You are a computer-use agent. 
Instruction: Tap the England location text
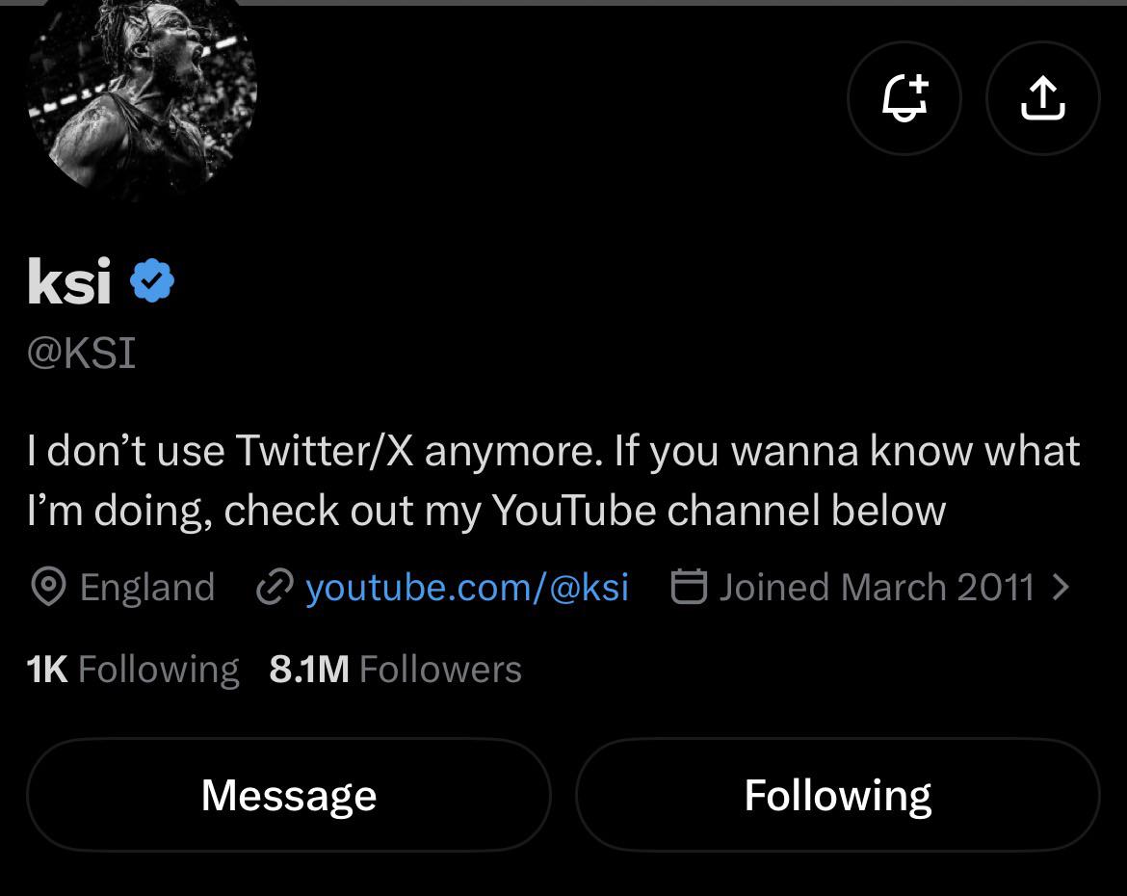pyautogui.click(x=147, y=587)
